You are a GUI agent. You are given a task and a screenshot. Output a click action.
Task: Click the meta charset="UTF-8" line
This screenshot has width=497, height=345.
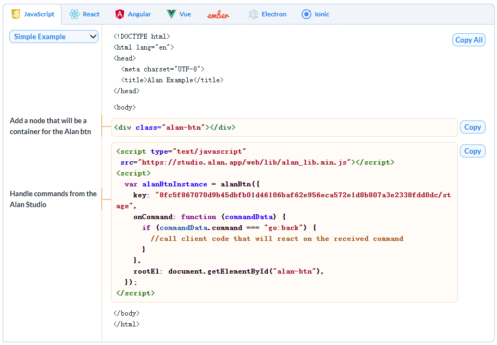click(163, 69)
